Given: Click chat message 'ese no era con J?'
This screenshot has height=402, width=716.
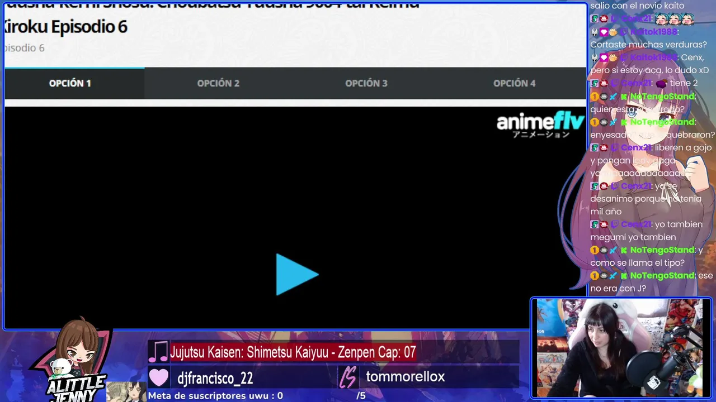Looking at the screenshot, I should pyautogui.click(x=651, y=282).
